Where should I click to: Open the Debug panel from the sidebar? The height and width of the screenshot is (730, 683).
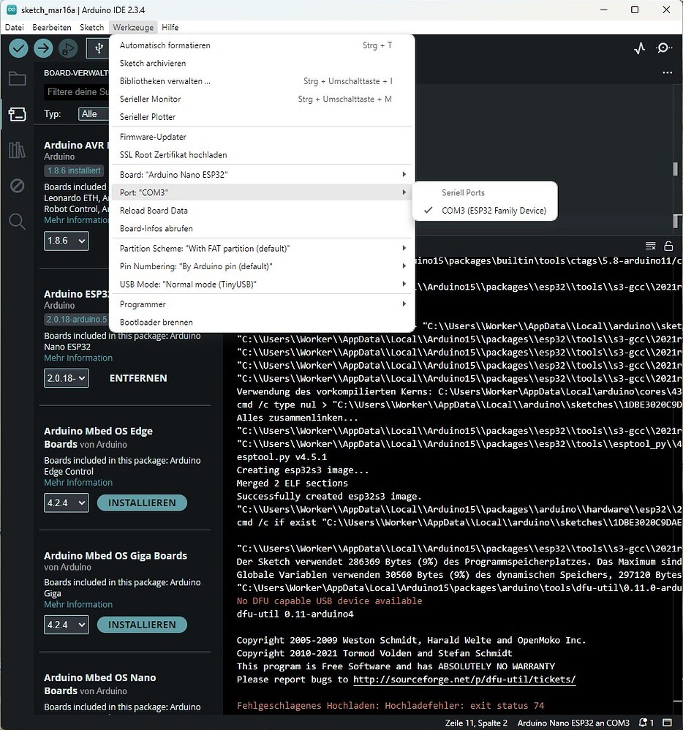coord(18,186)
